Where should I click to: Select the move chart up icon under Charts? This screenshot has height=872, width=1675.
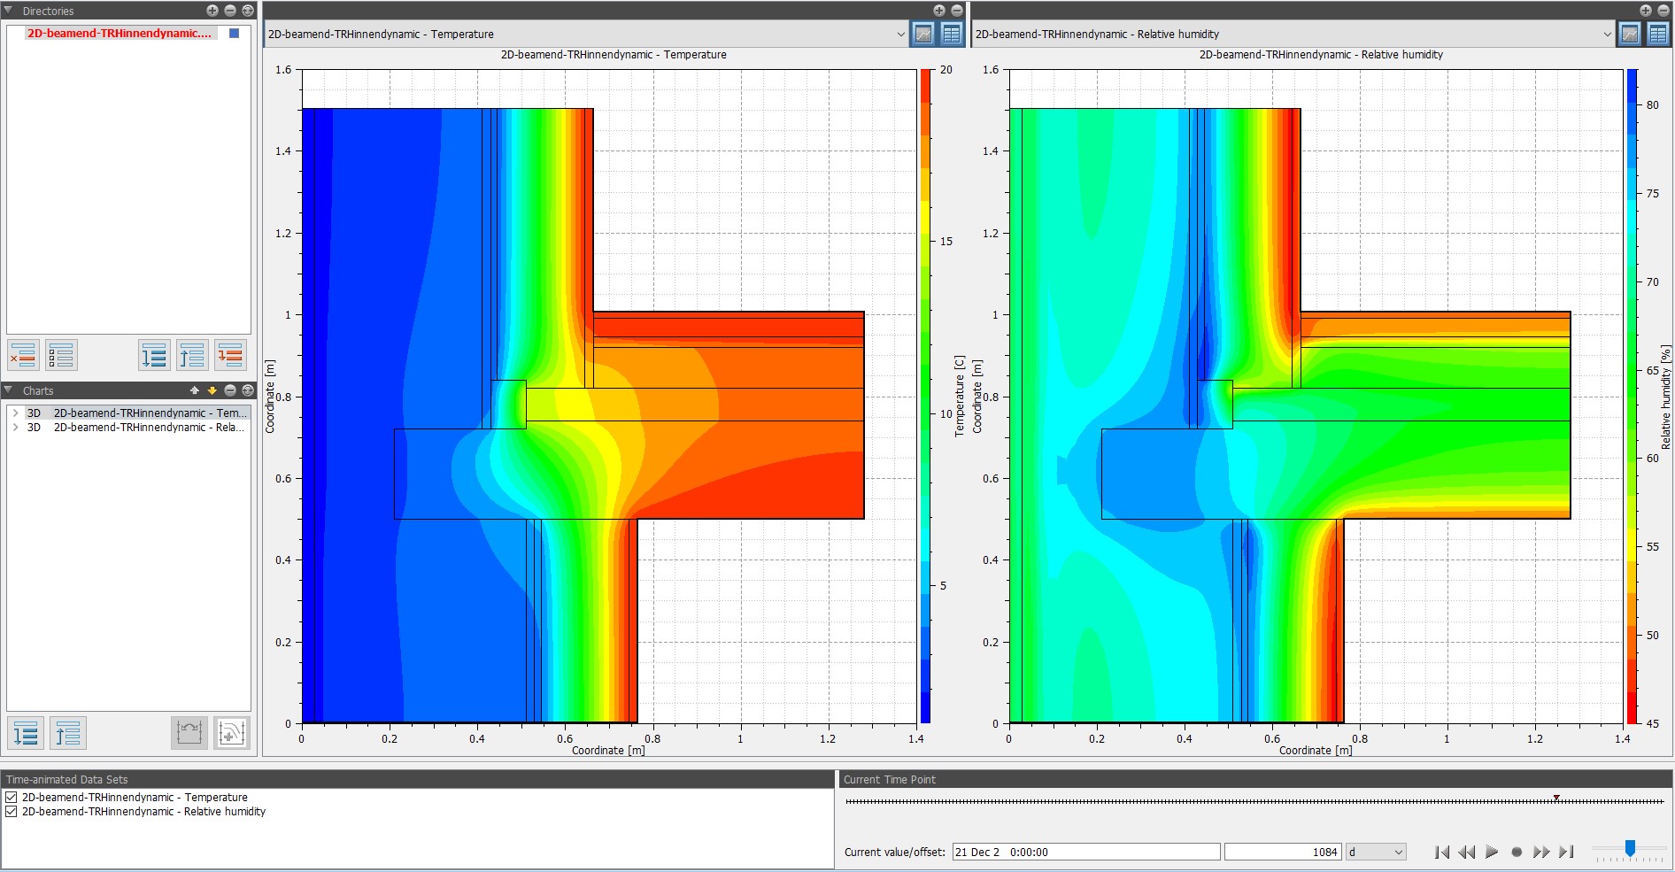(x=68, y=732)
